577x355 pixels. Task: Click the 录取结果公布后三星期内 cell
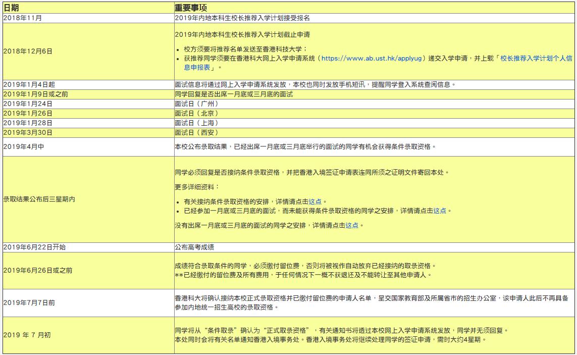39,199
